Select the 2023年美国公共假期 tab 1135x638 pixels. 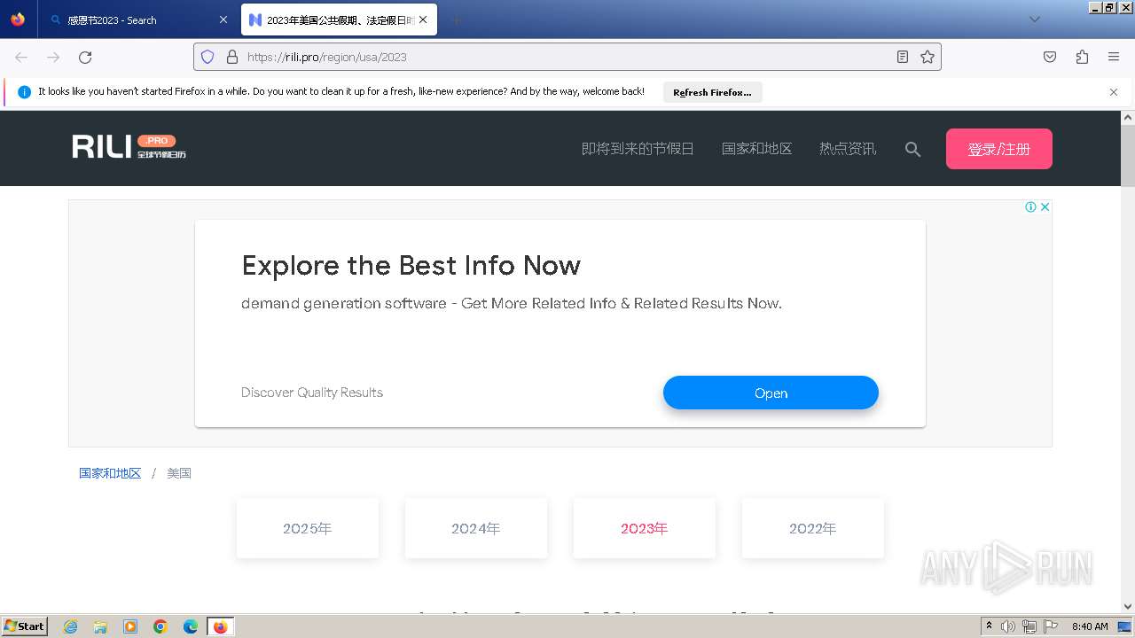click(x=339, y=19)
